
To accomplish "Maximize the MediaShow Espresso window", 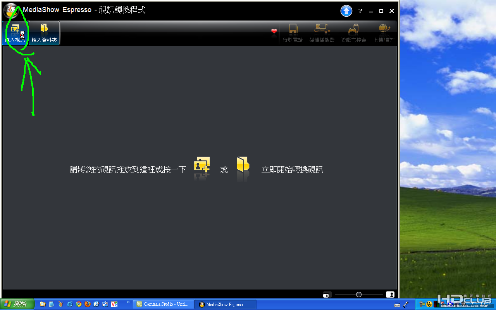I will [x=381, y=11].
